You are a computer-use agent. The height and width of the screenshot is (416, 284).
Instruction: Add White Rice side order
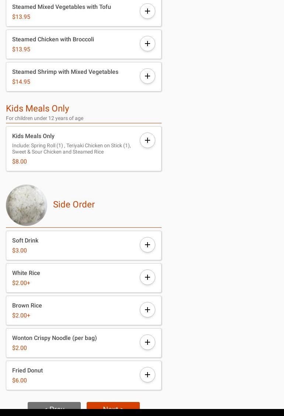[x=148, y=277]
